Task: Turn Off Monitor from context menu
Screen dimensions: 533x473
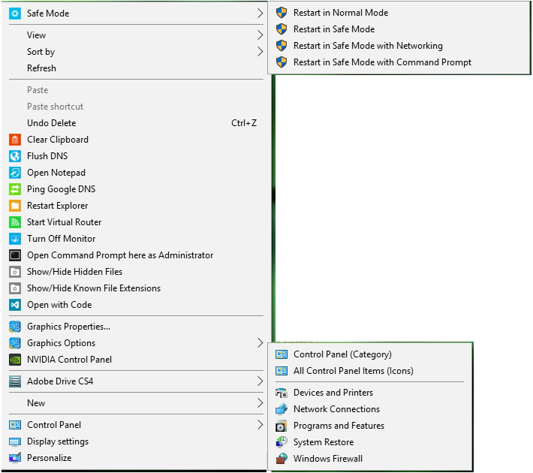Action: tap(61, 239)
